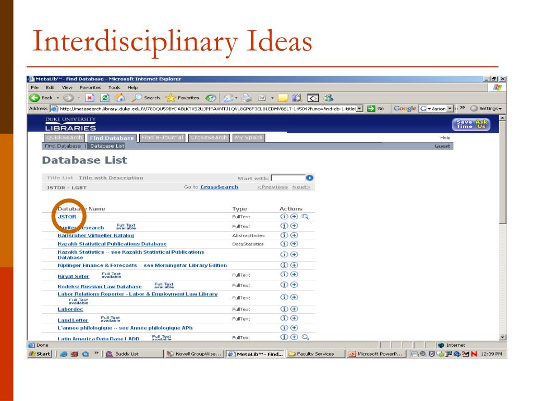The height and width of the screenshot is (401, 534).
Task: Add JSTOR to My Space plus icon
Action: click(x=294, y=217)
